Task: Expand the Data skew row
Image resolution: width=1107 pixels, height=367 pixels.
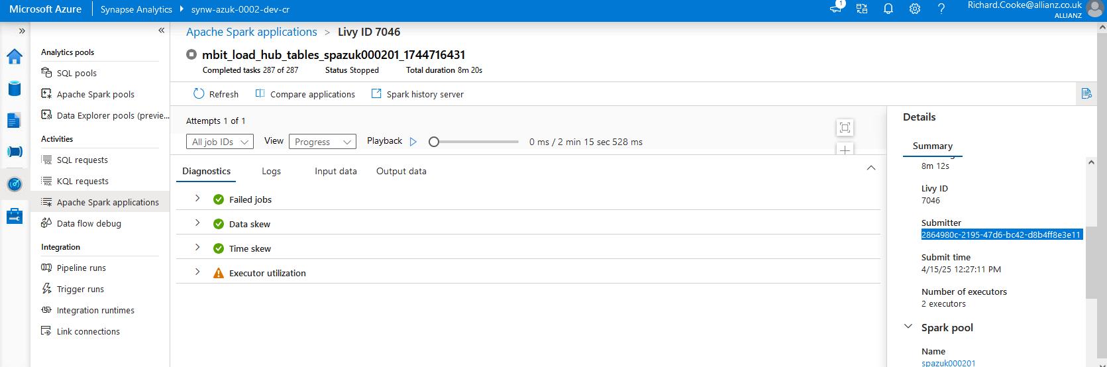Action: [197, 223]
